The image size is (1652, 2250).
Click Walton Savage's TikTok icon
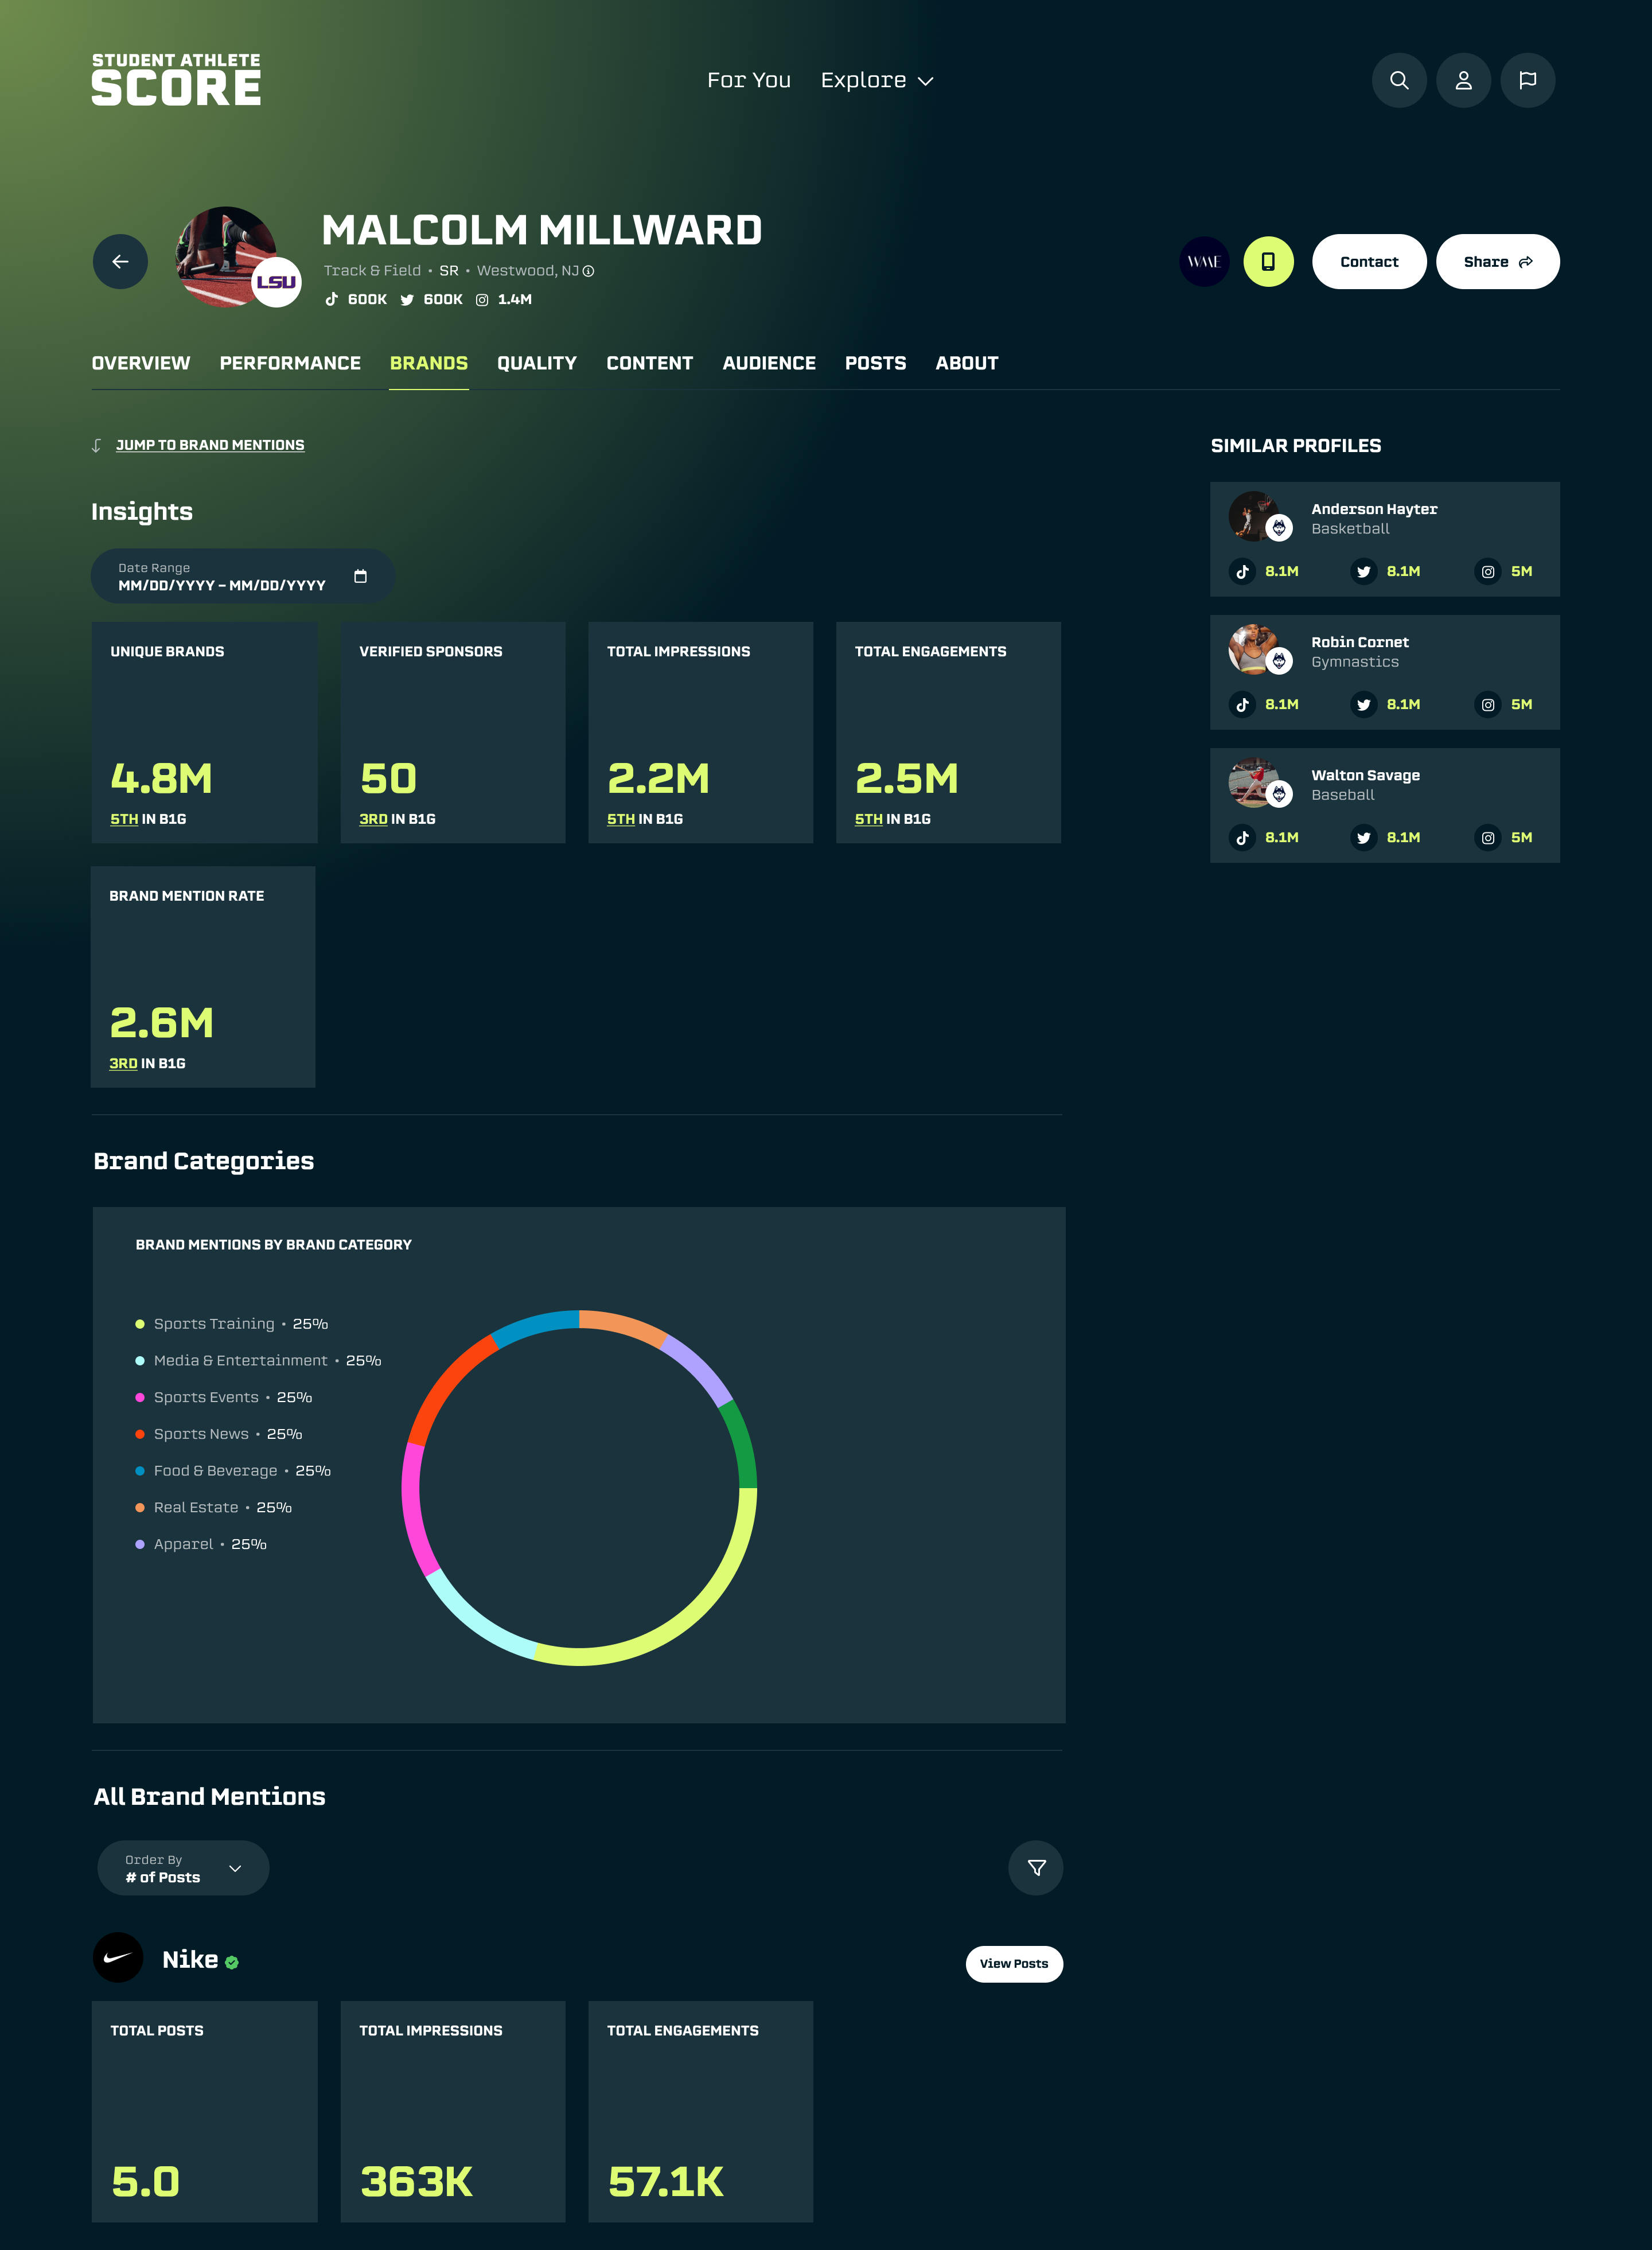click(x=1242, y=837)
